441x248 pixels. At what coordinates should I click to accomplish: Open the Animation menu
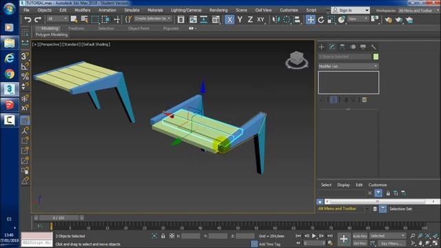(107, 10)
